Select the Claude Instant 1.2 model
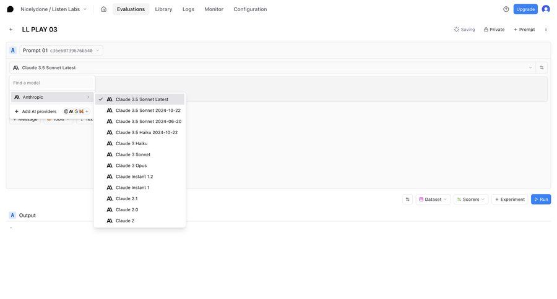The width and height of the screenshot is (557, 299). [140, 176]
